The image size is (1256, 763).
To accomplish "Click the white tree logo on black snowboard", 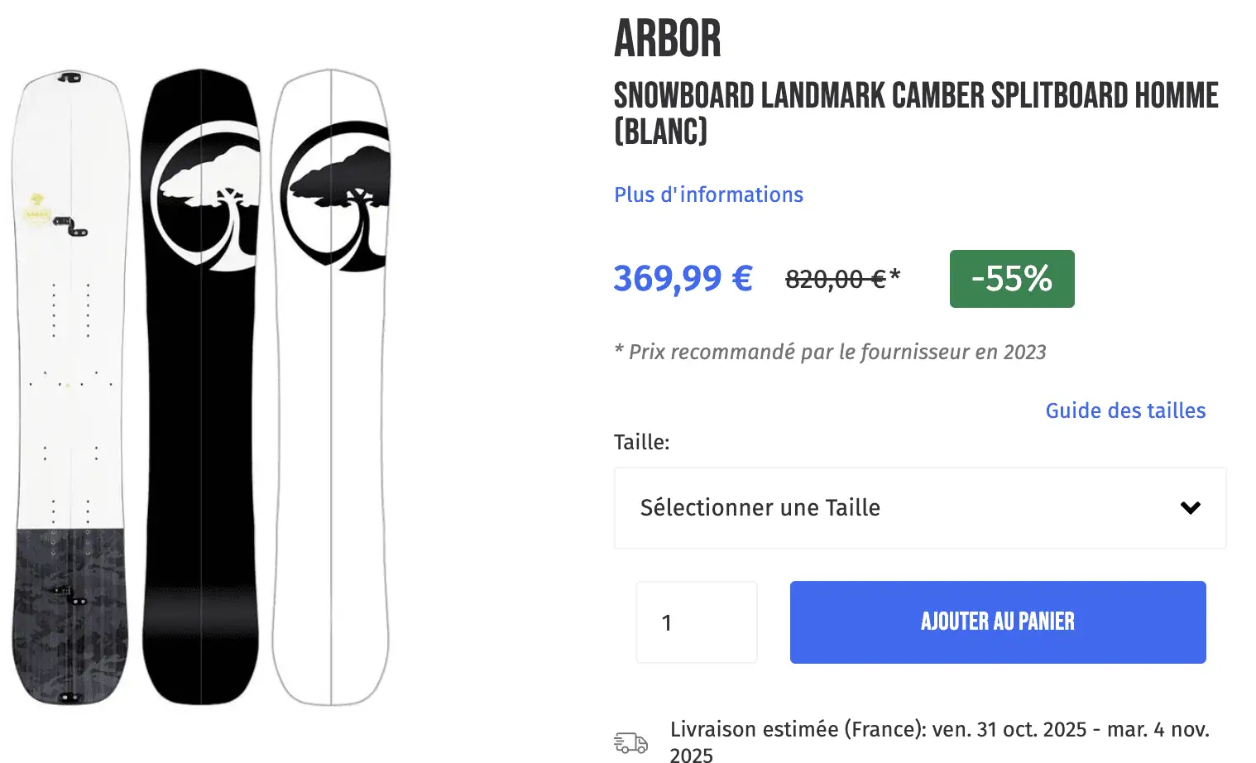I will 207,197.
